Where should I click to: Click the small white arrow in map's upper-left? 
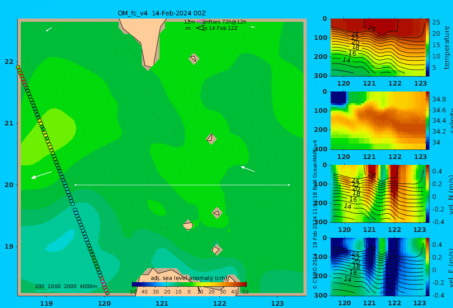[x=49, y=29]
